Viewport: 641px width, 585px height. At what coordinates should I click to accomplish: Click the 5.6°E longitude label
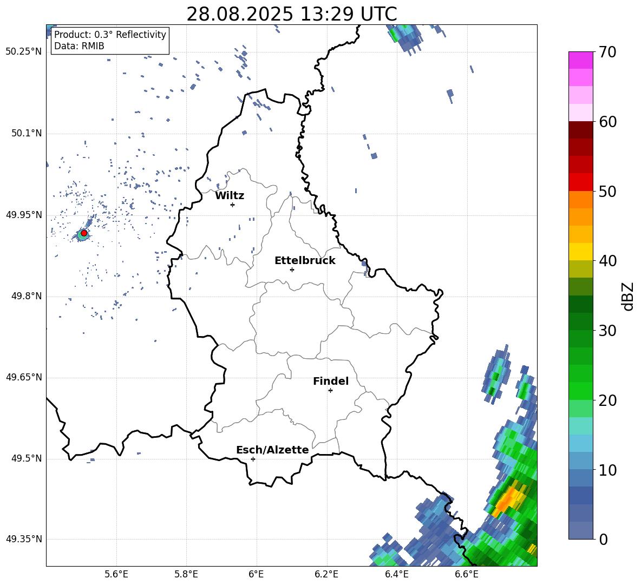click(116, 575)
